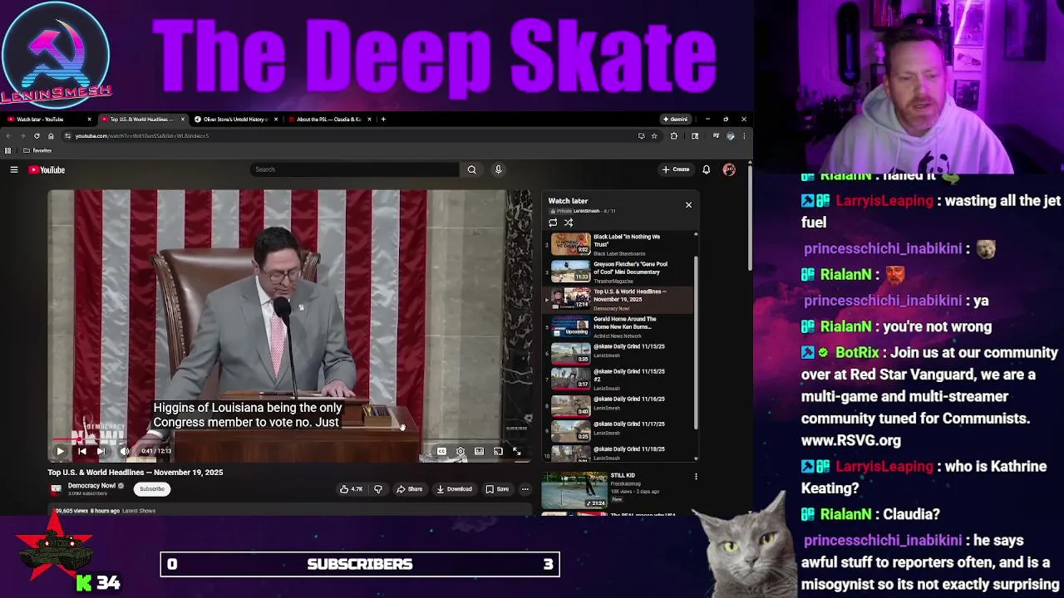Click Latest Shows in the description

point(139,511)
